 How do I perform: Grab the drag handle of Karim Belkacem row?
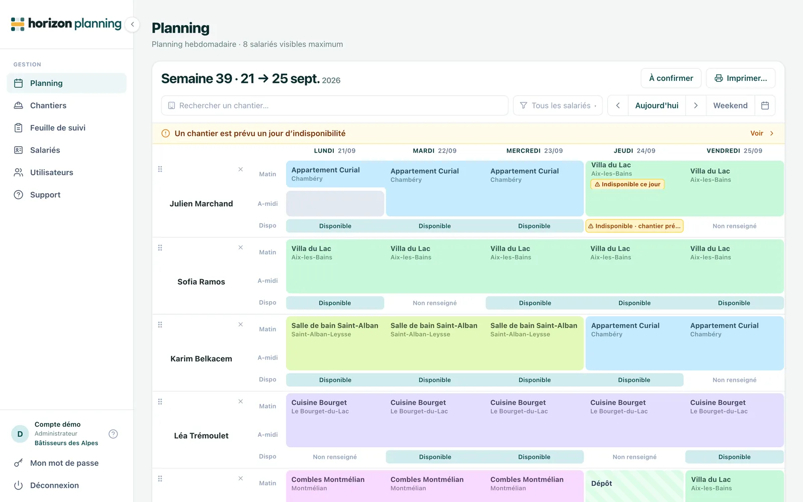point(160,325)
